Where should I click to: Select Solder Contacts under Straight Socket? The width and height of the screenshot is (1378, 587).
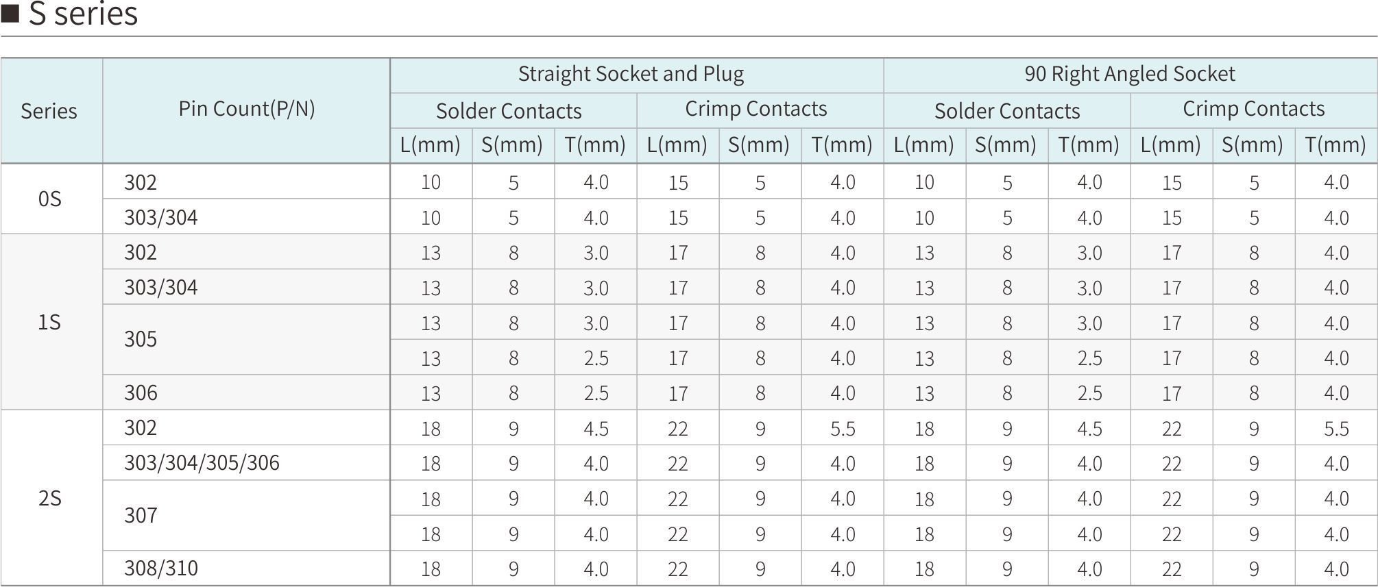click(509, 111)
